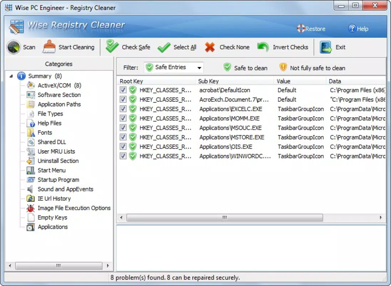The width and height of the screenshot is (391, 286).
Task: Select the Startup Program category
Action: [x=59, y=179]
